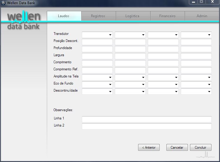Minimize the Wellen Data Bank window
Screen dimensions: 220x162
coord(193,2)
